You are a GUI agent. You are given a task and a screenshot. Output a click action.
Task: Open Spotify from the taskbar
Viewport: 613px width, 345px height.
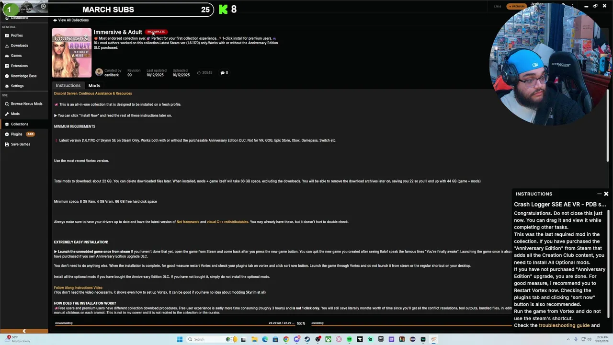point(349,339)
